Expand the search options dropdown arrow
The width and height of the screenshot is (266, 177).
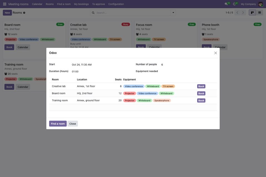coord(173,13)
